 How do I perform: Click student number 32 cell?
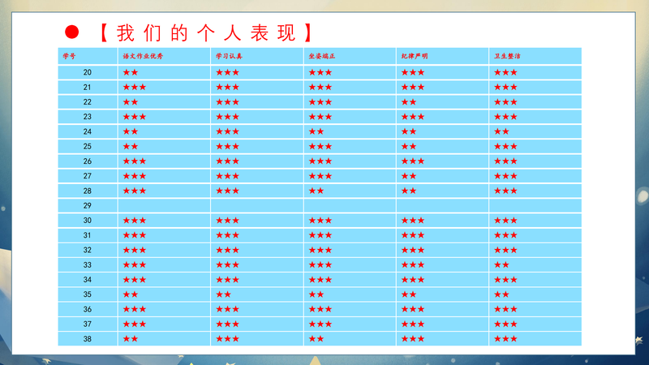88,251
